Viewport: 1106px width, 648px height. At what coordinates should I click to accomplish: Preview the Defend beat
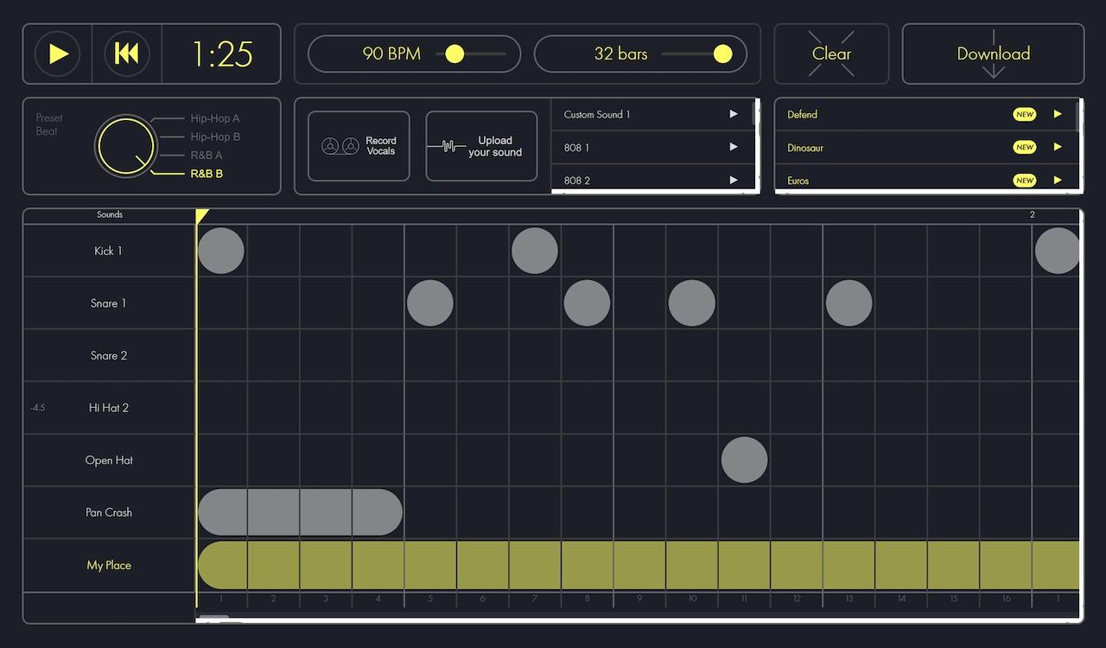1057,114
